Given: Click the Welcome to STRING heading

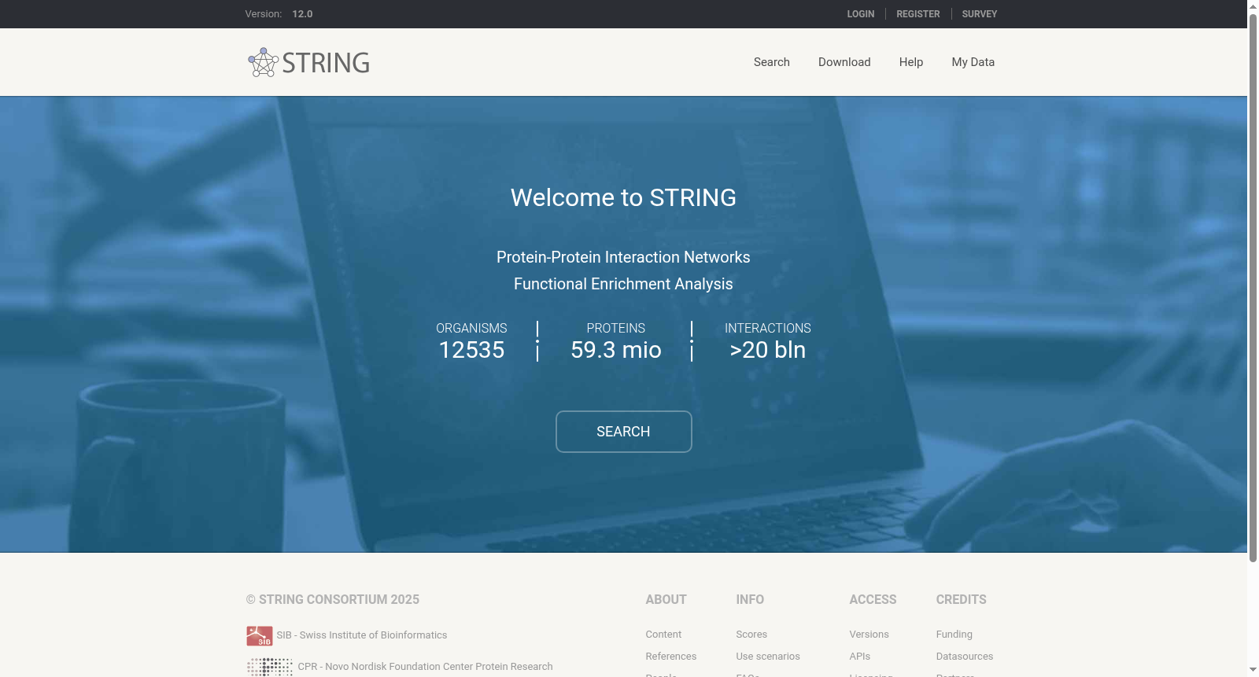Looking at the screenshot, I should (x=623, y=197).
